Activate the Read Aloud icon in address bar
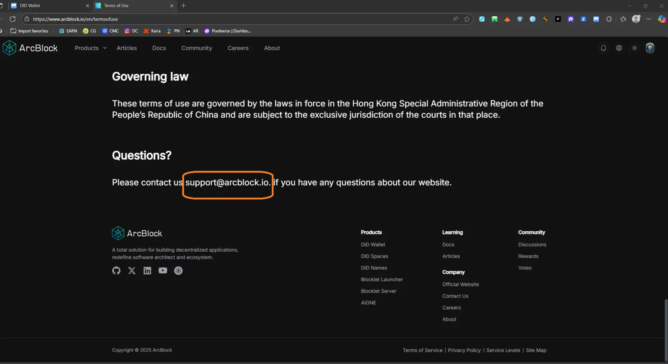Image resolution: width=668 pixels, height=364 pixels. [x=455, y=19]
